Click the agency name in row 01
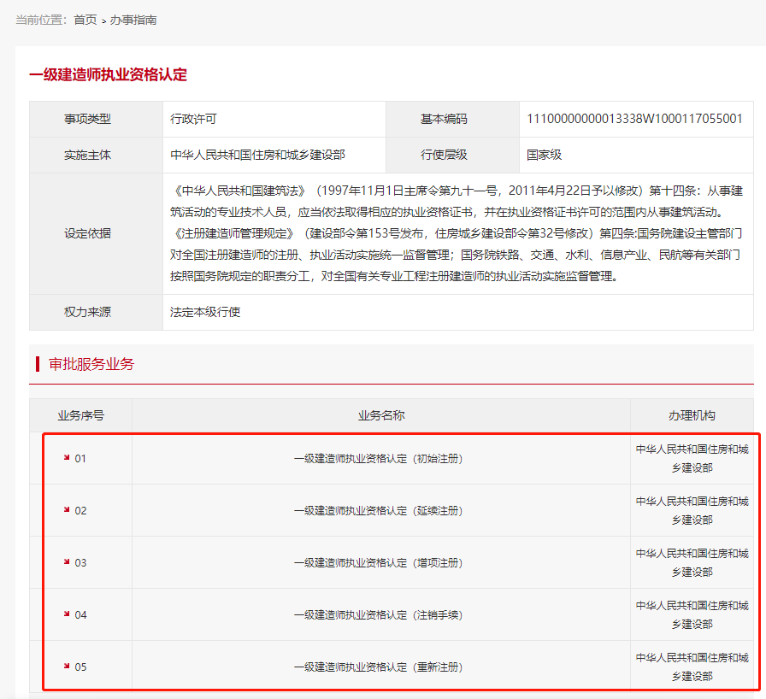 click(692, 459)
